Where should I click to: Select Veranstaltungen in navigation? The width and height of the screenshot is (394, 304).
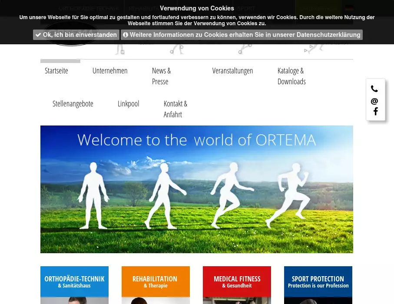232,71
